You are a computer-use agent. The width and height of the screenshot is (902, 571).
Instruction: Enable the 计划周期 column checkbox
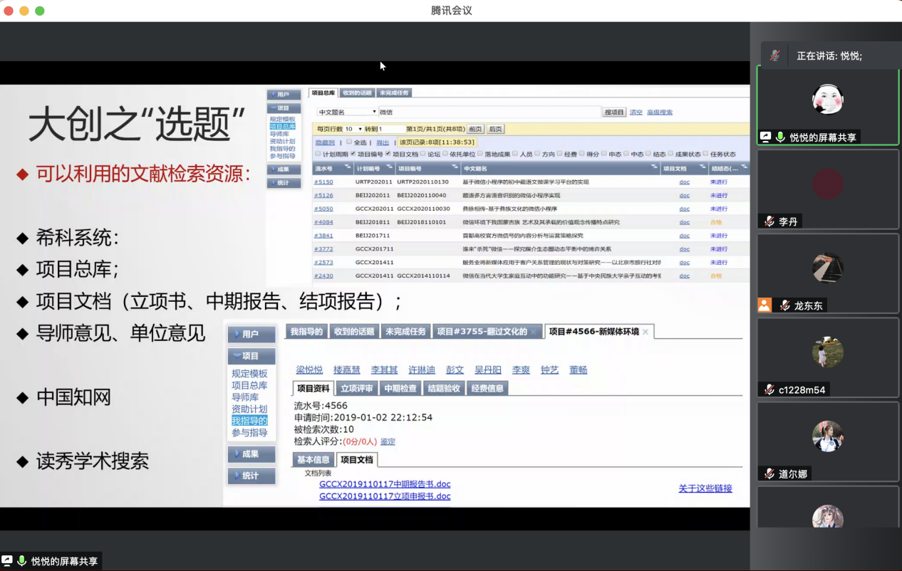[x=318, y=154]
